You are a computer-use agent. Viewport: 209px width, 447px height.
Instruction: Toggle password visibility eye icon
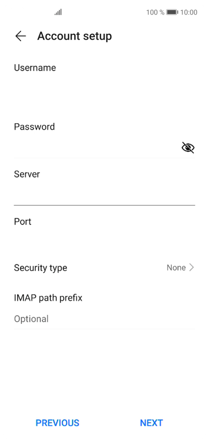(188, 148)
